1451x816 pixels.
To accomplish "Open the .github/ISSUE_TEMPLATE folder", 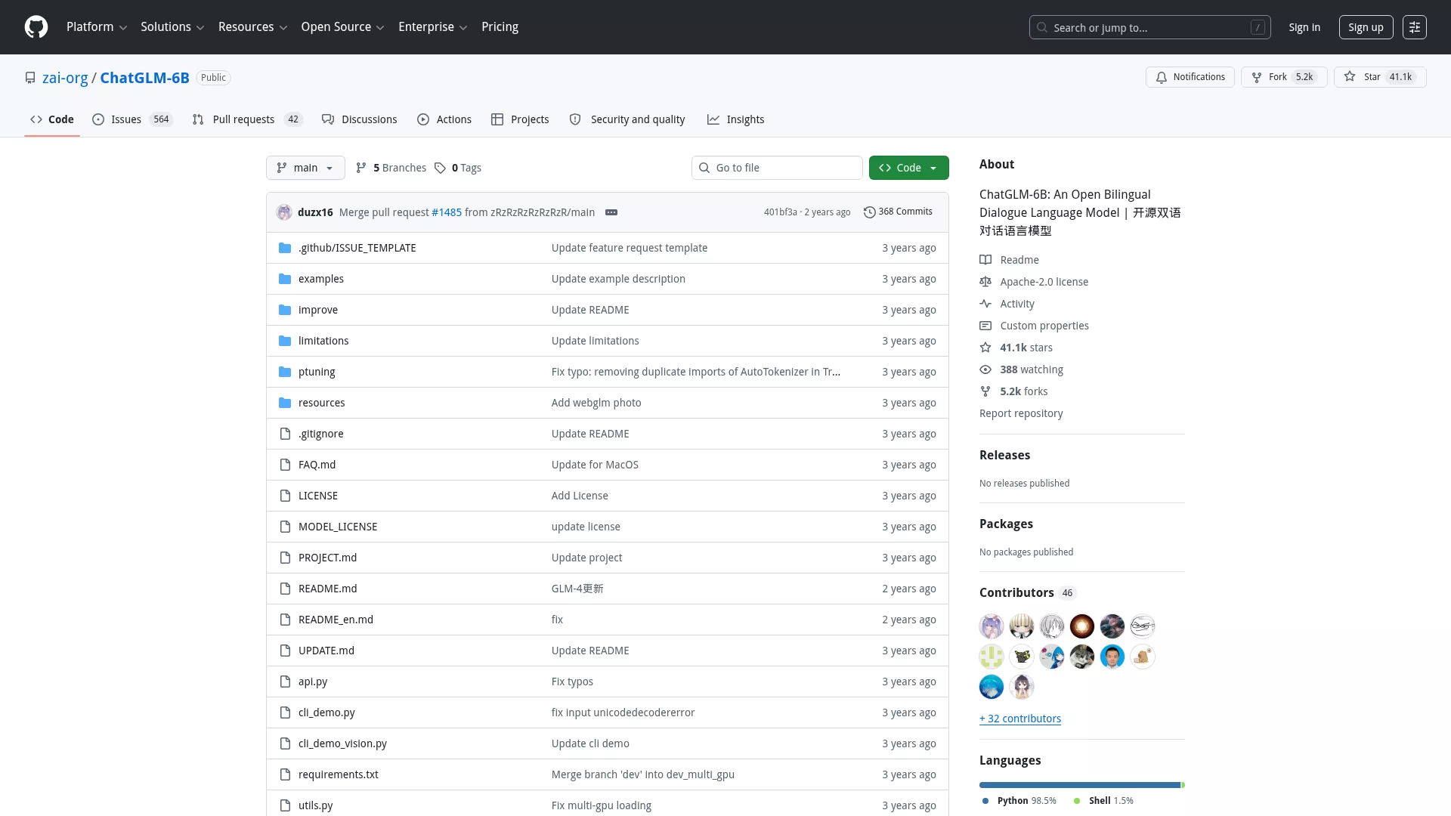I will click(357, 248).
